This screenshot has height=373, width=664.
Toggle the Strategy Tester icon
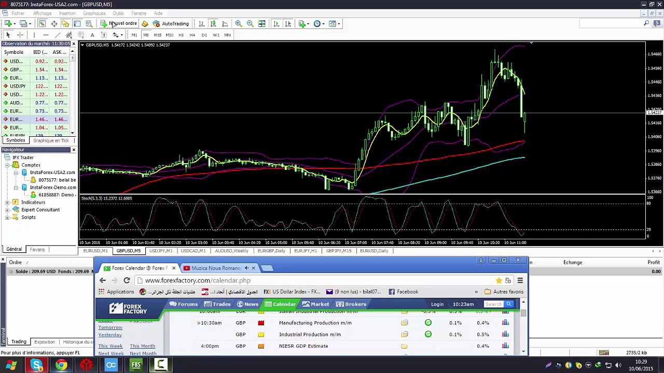pos(89,23)
